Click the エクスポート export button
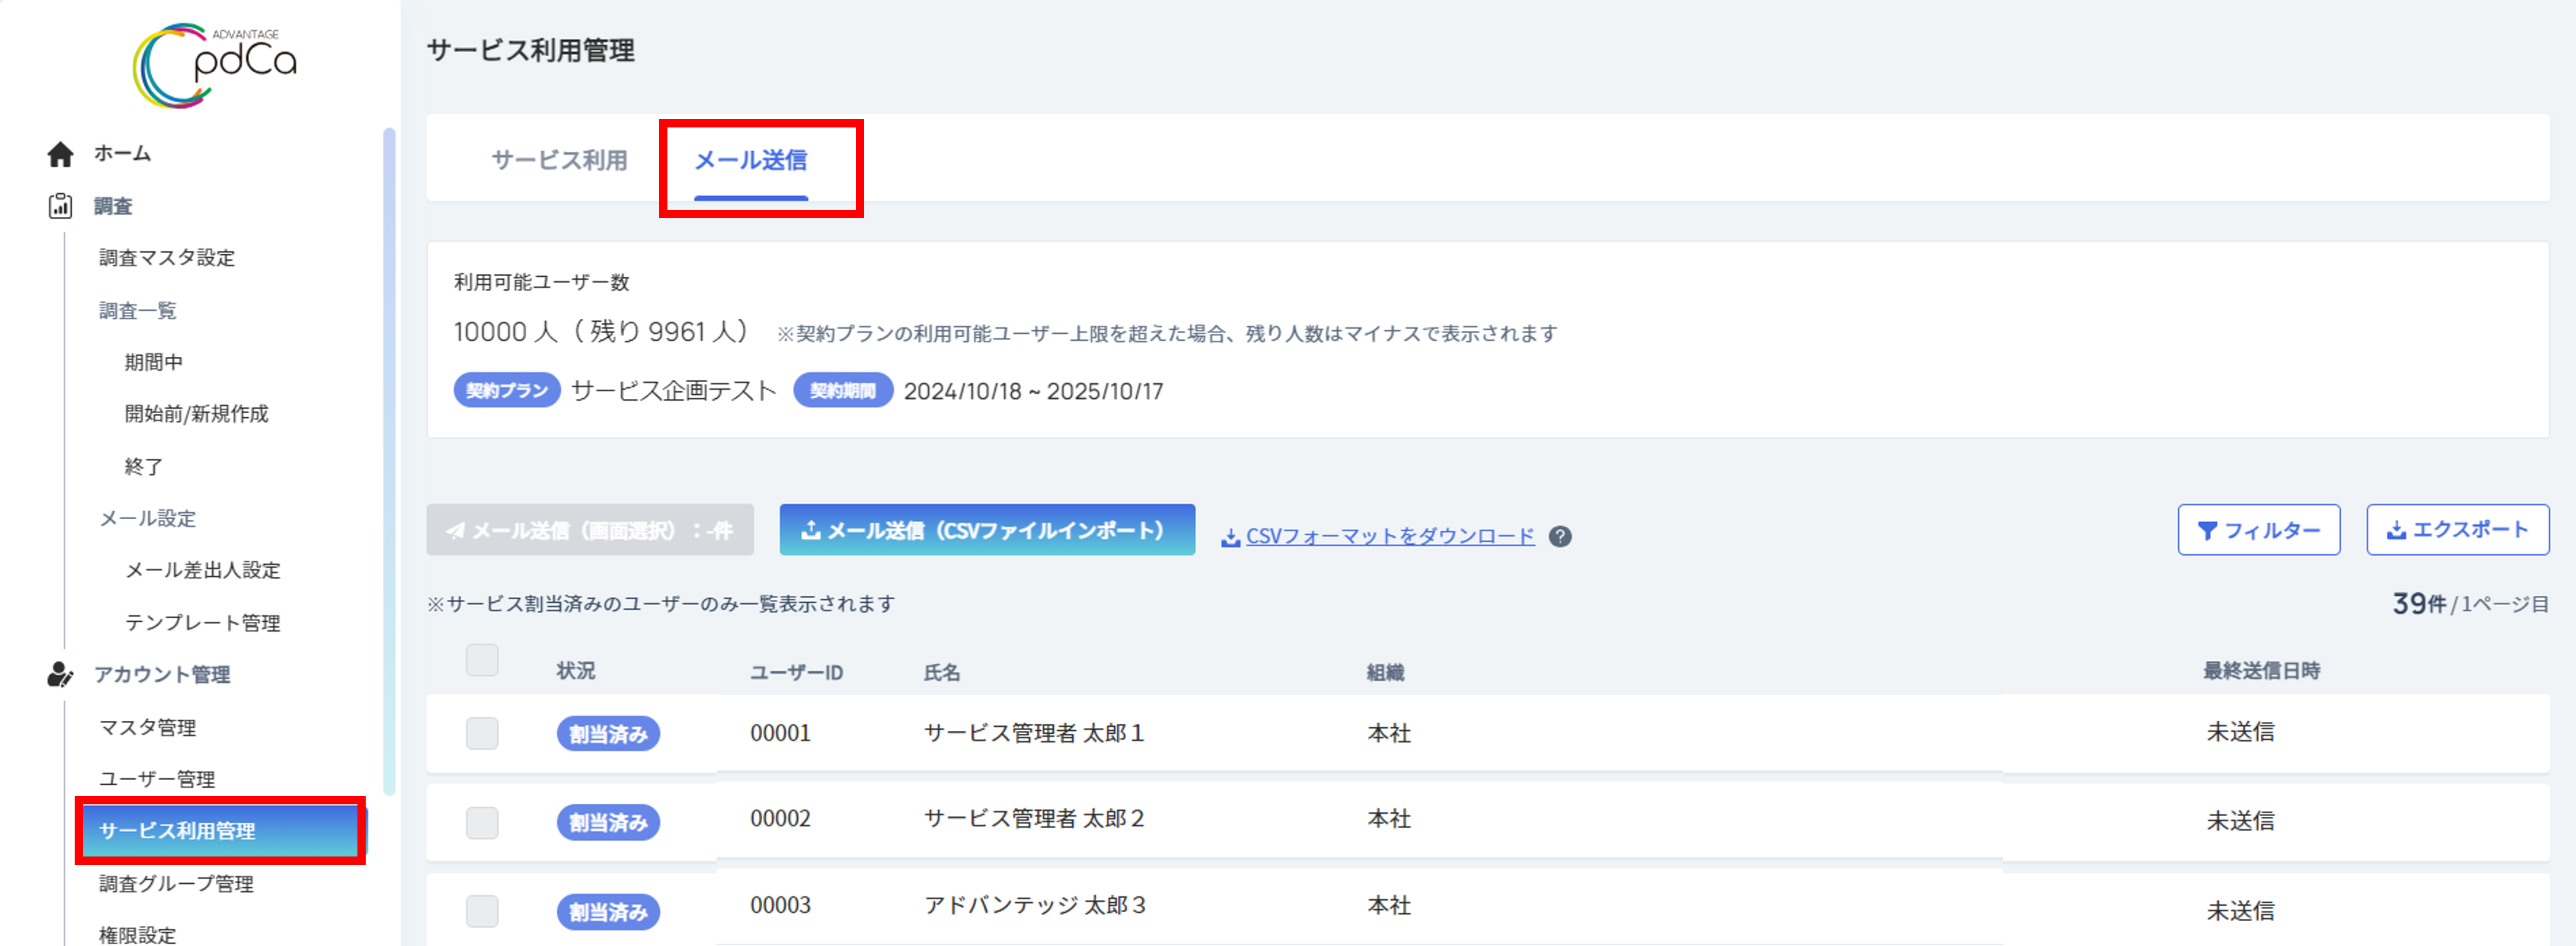Image resolution: width=2576 pixels, height=946 pixels. [2457, 530]
